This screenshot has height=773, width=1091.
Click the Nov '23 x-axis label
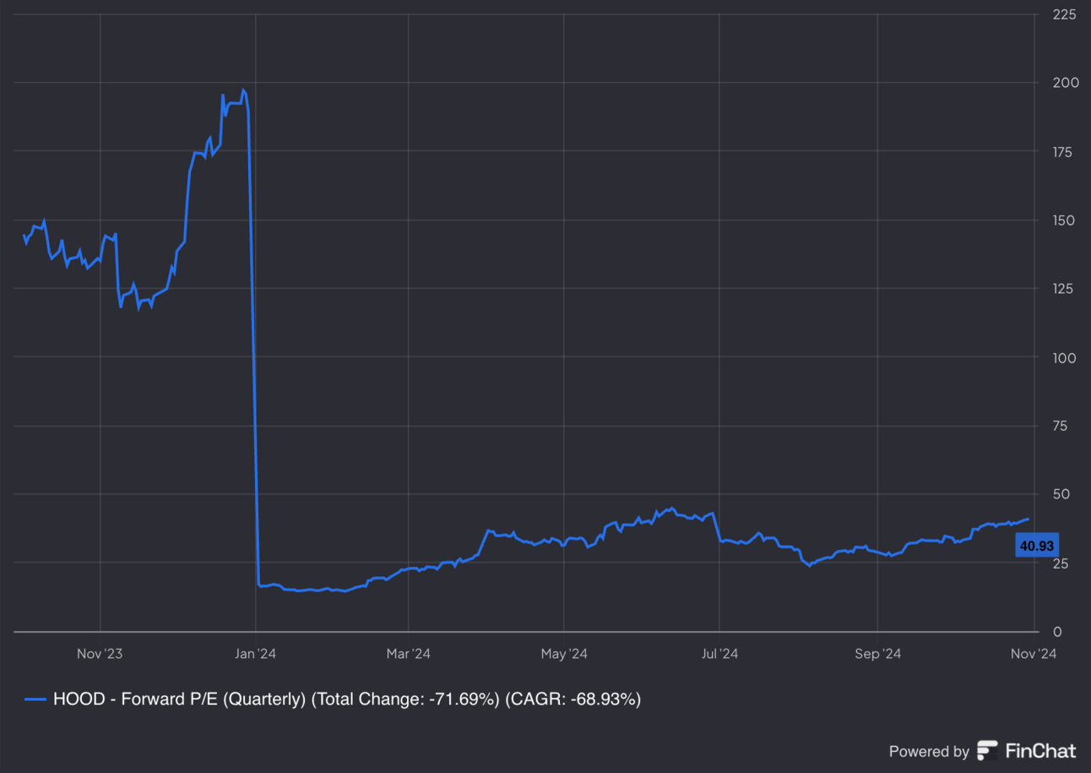[x=100, y=653]
